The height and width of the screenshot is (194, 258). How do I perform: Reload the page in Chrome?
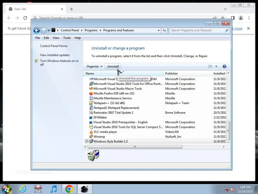coord(25,18)
